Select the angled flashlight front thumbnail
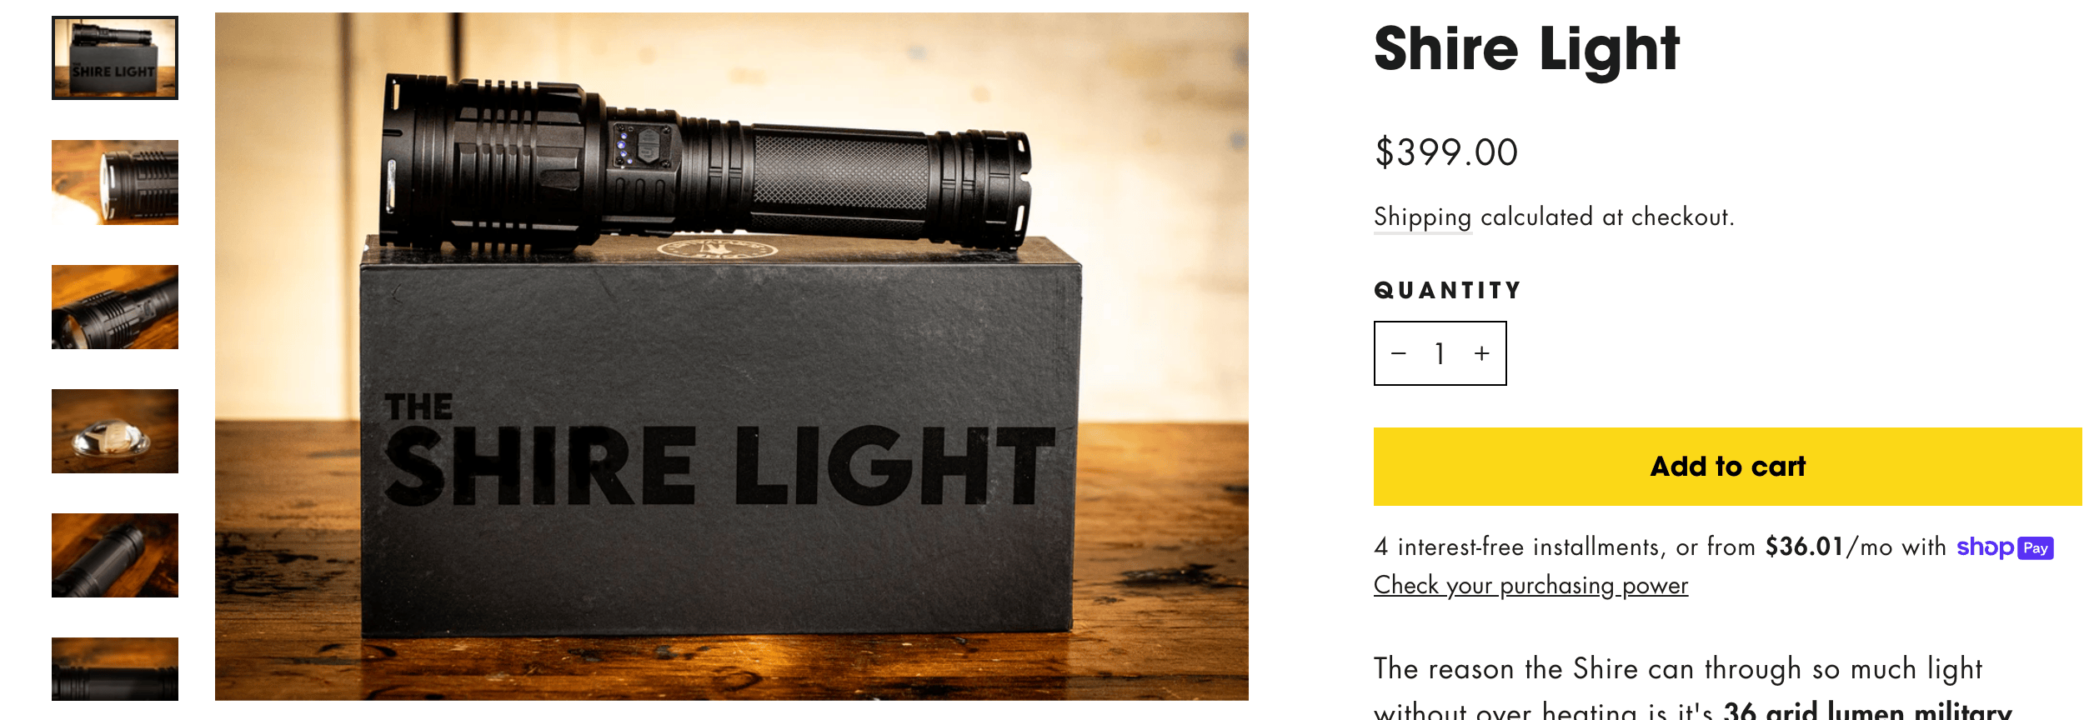This screenshot has height=720, width=2094. 115,307
